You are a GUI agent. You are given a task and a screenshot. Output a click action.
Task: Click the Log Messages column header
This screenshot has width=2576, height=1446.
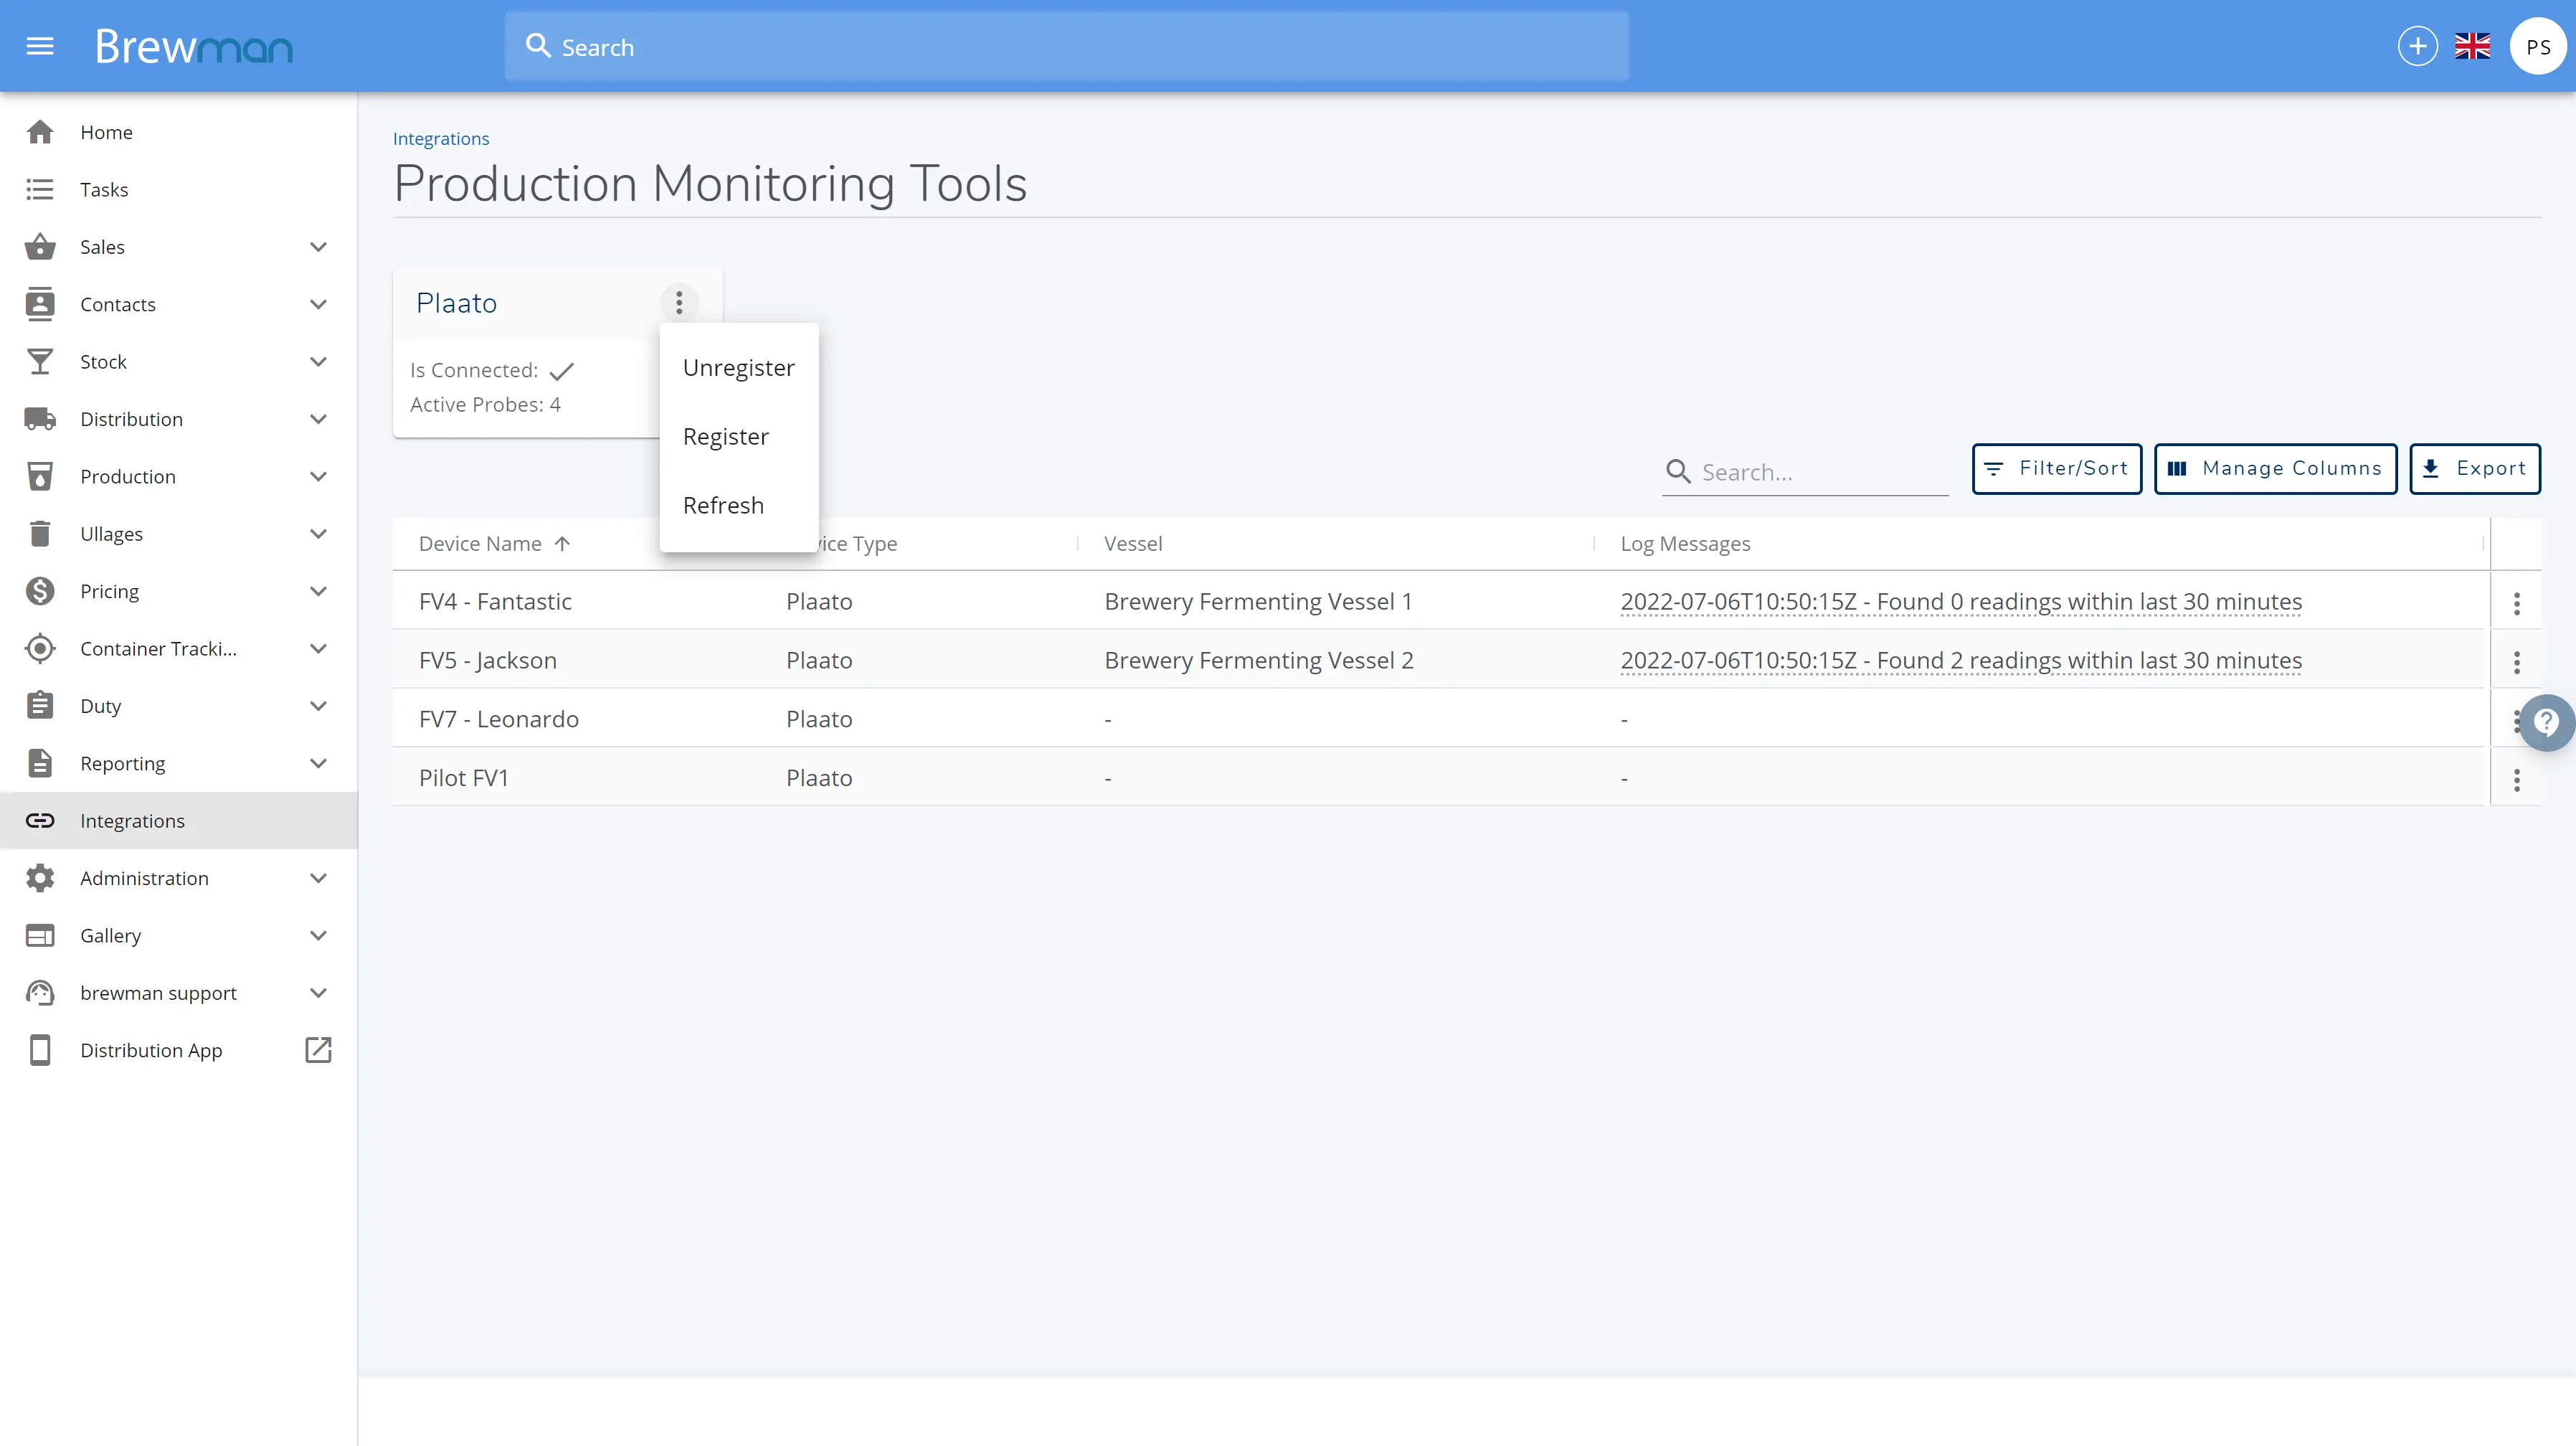click(1685, 544)
